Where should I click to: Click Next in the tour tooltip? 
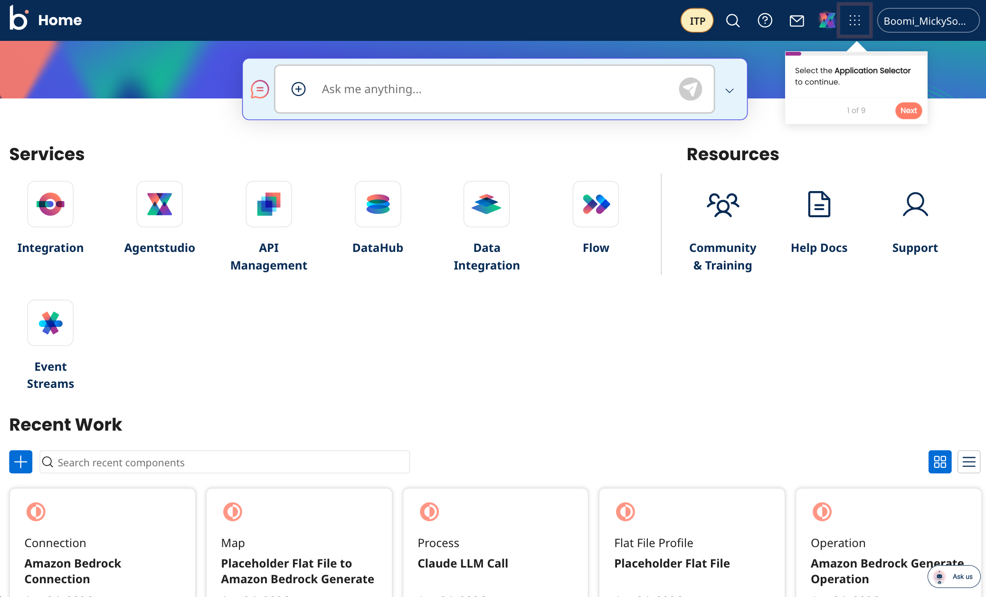[909, 111]
